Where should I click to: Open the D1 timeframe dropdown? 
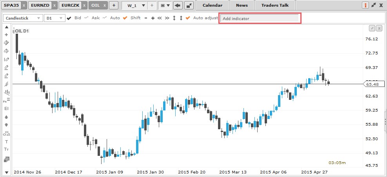pos(54,18)
